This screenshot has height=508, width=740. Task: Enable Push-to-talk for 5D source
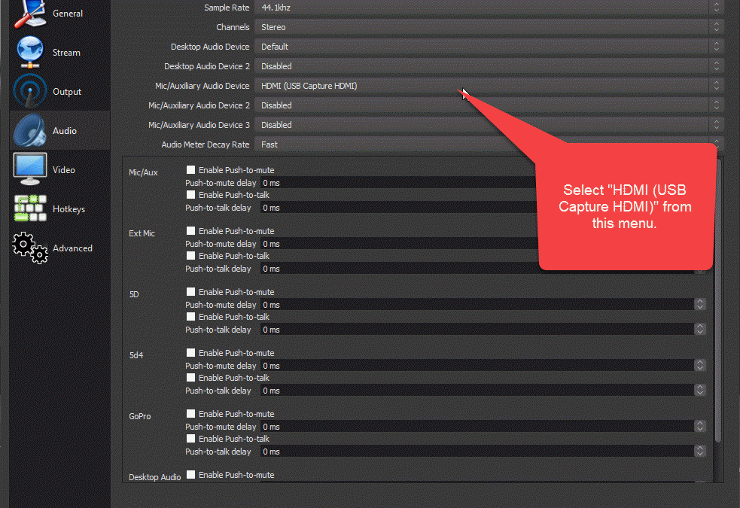pyautogui.click(x=191, y=317)
